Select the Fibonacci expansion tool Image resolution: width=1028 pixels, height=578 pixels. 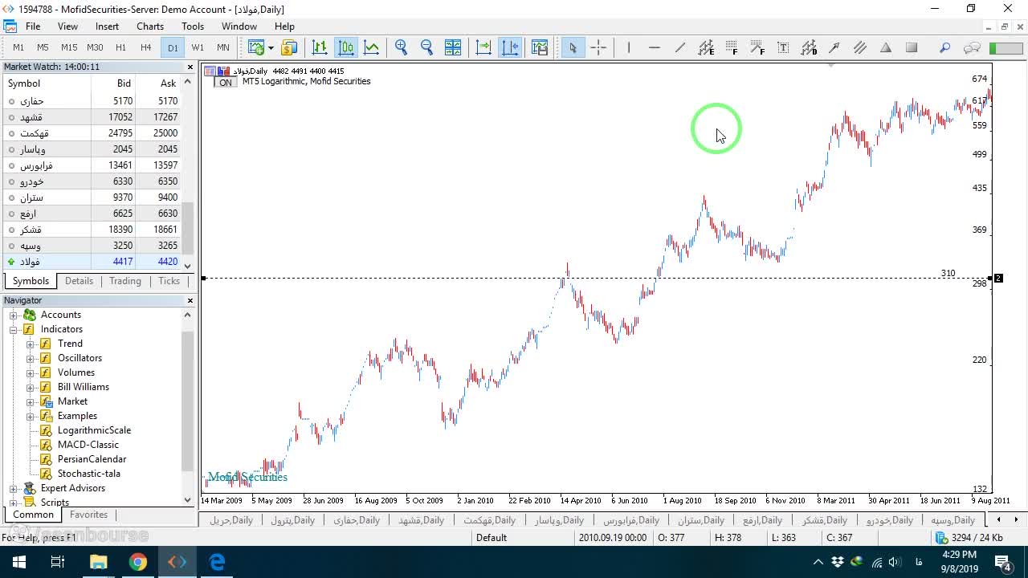(x=757, y=47)
